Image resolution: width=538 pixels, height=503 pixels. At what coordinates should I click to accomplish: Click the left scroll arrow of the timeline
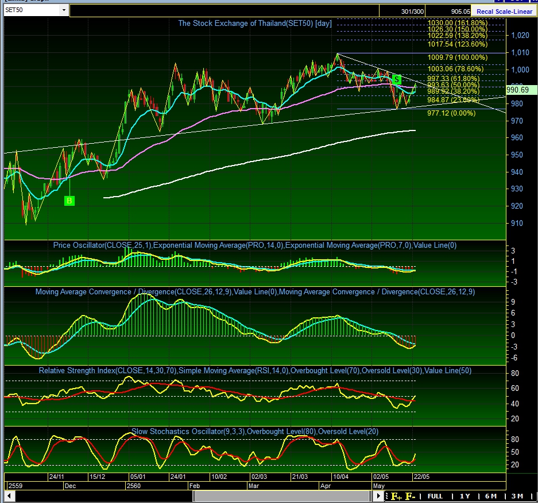(x=8, y=496)
